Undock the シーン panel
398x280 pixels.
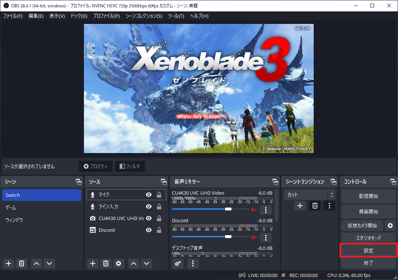(x=79, y=182)
